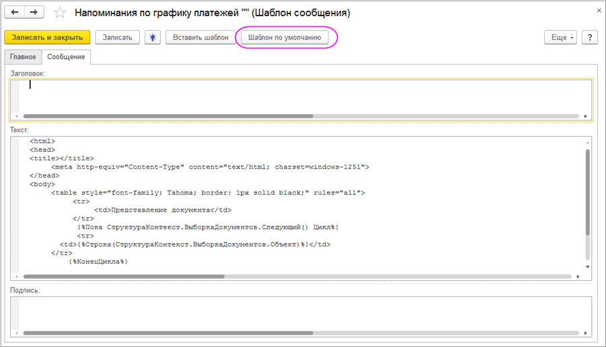
Task: Select the "Сообщение" tab
Action: [66, 57]
